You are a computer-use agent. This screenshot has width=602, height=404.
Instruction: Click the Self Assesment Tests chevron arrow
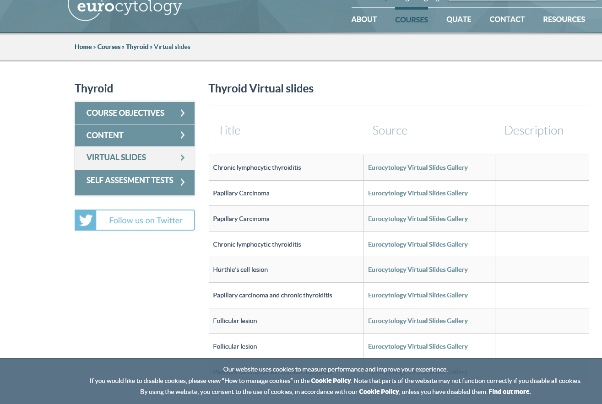pyautogui.click(x=183, y=182)
